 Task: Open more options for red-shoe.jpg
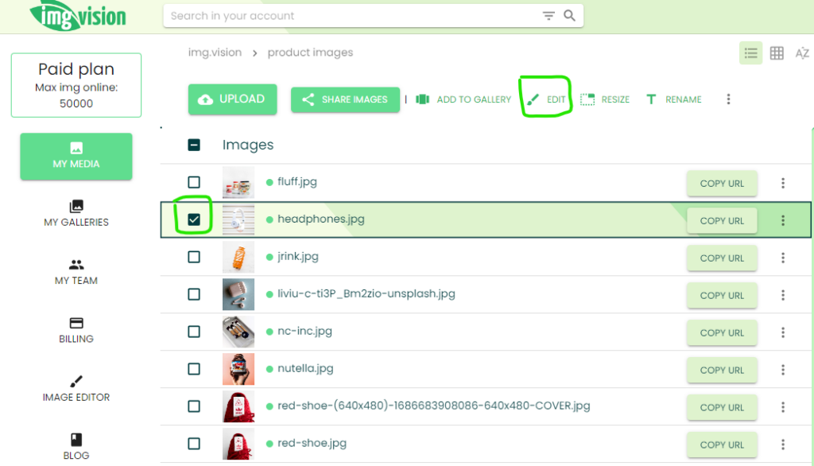783,445
